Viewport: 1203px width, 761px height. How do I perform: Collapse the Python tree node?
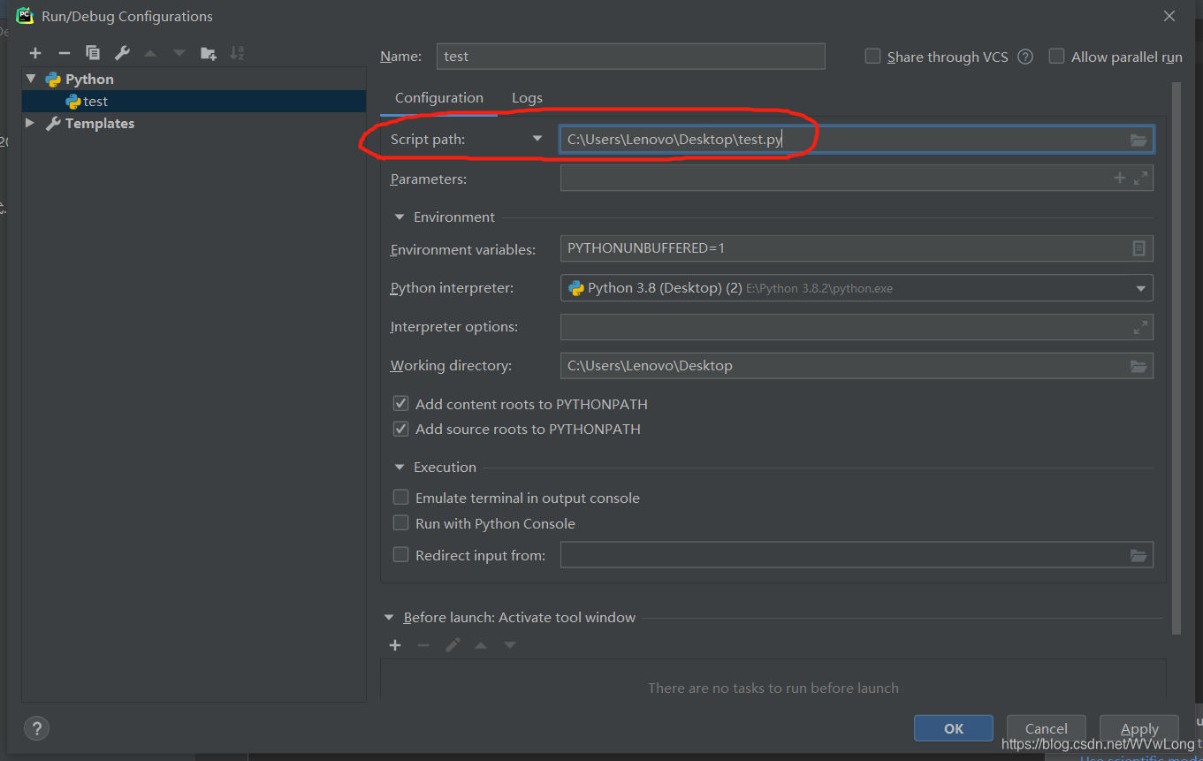point(32,79)
